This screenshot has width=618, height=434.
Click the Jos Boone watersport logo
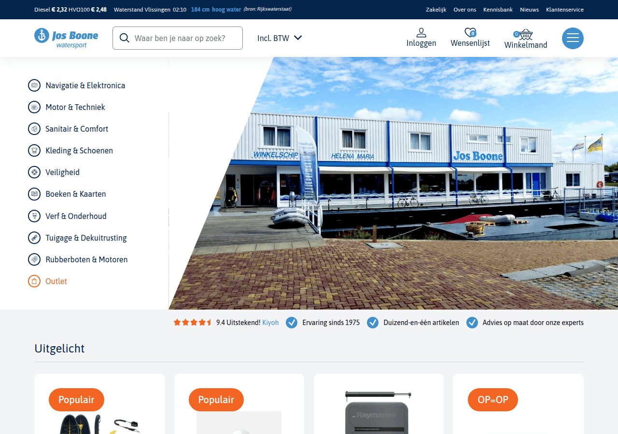click(66, 38)
